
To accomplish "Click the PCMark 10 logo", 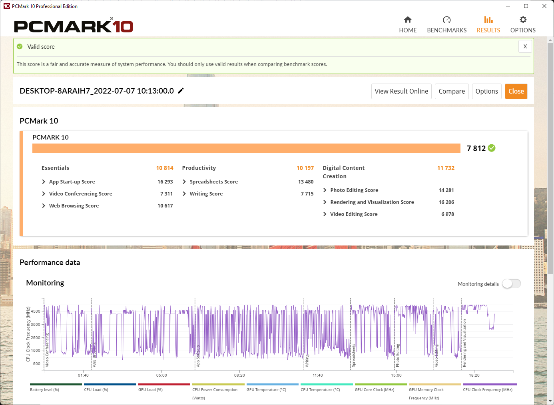I will 74,26.
